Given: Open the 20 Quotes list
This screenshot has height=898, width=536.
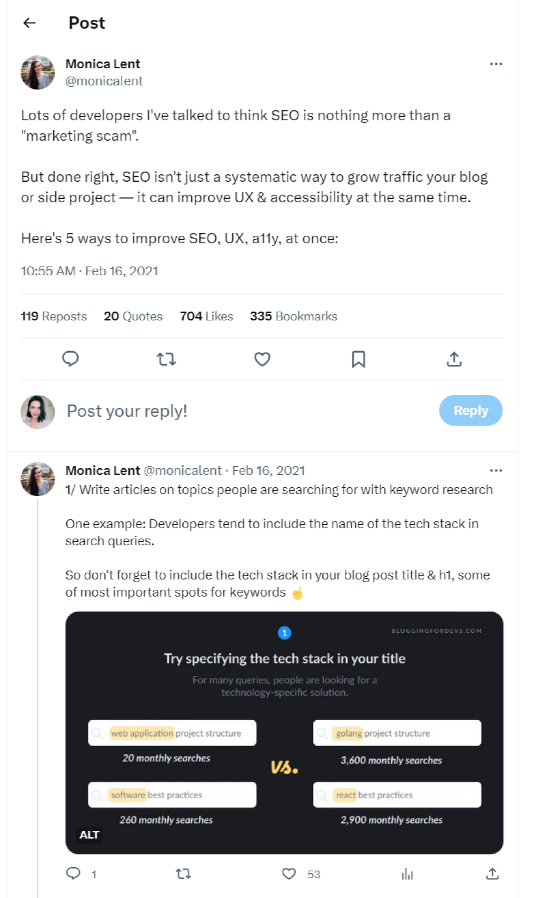Looking at the screenshot, I should pos(133,316).
